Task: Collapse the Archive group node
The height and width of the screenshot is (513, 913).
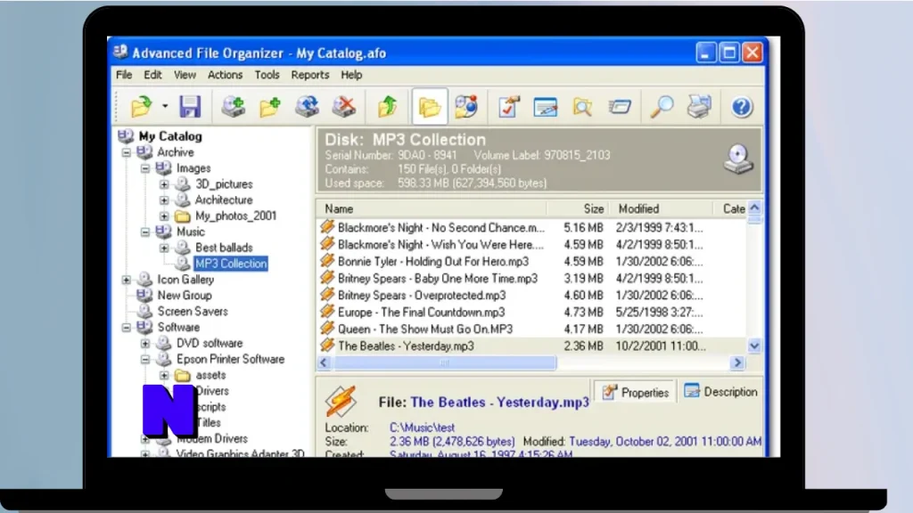Action: coord(127,152)
